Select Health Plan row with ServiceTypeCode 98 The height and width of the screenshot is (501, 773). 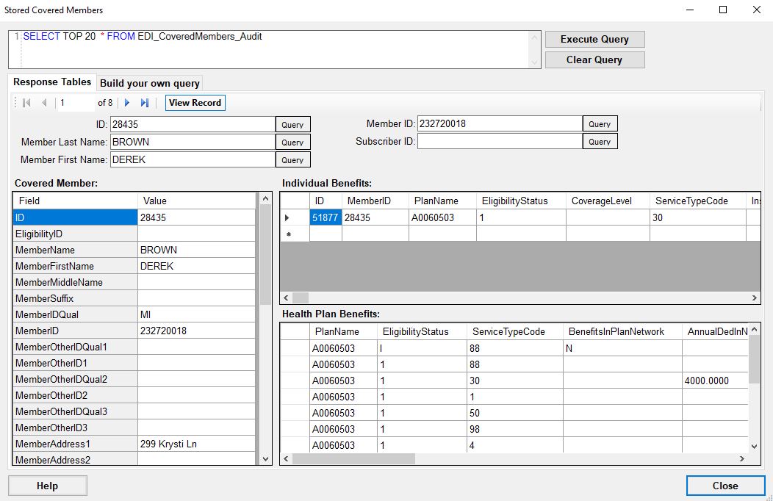point(513,429)
